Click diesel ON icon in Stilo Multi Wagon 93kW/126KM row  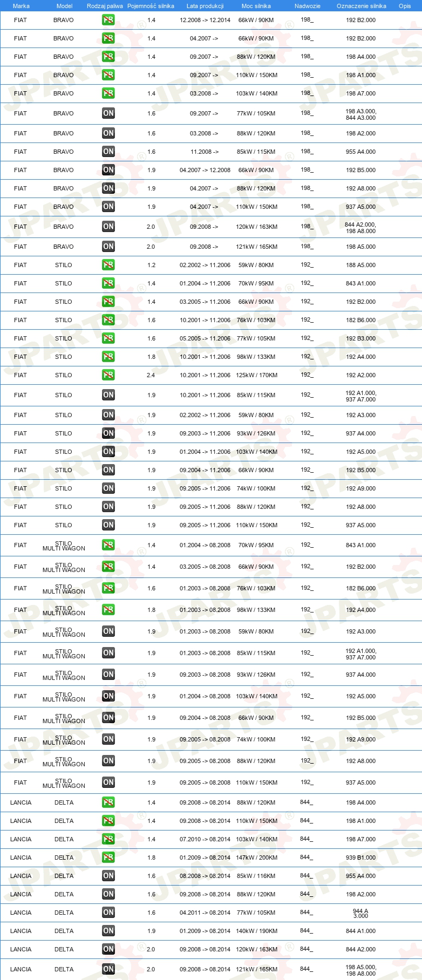tap(108, 675)
